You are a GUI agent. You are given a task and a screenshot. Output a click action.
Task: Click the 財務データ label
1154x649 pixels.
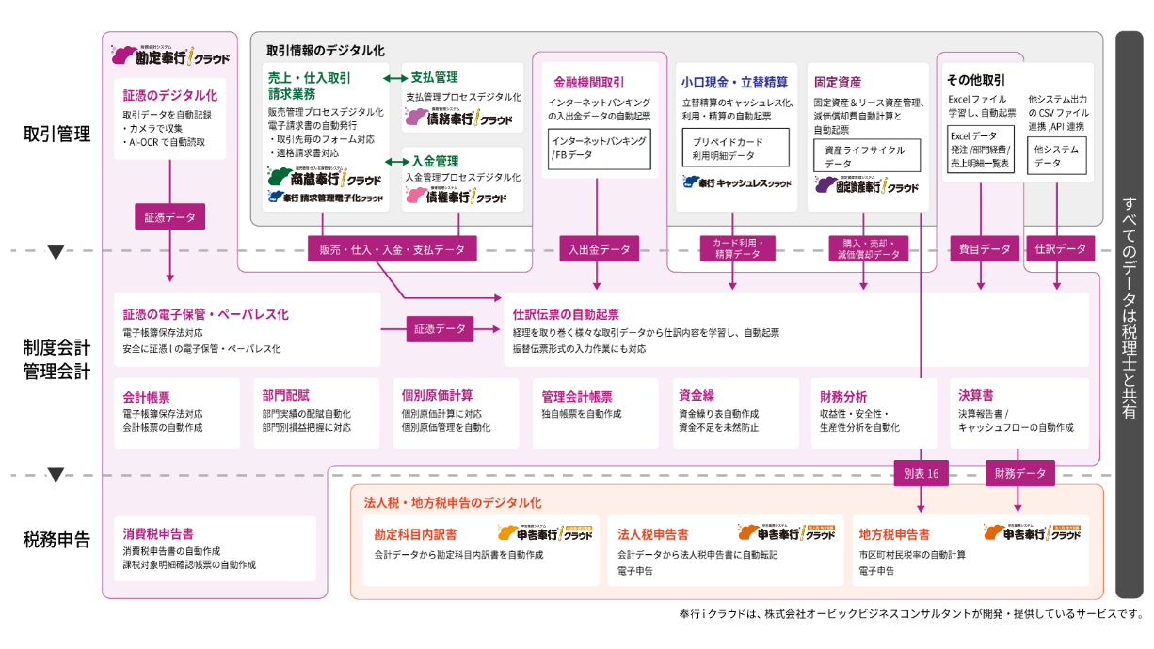(1019, 473)
